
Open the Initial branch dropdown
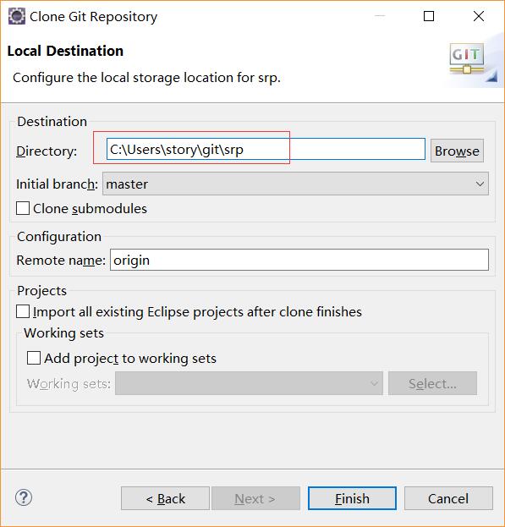tap(295, 184)
